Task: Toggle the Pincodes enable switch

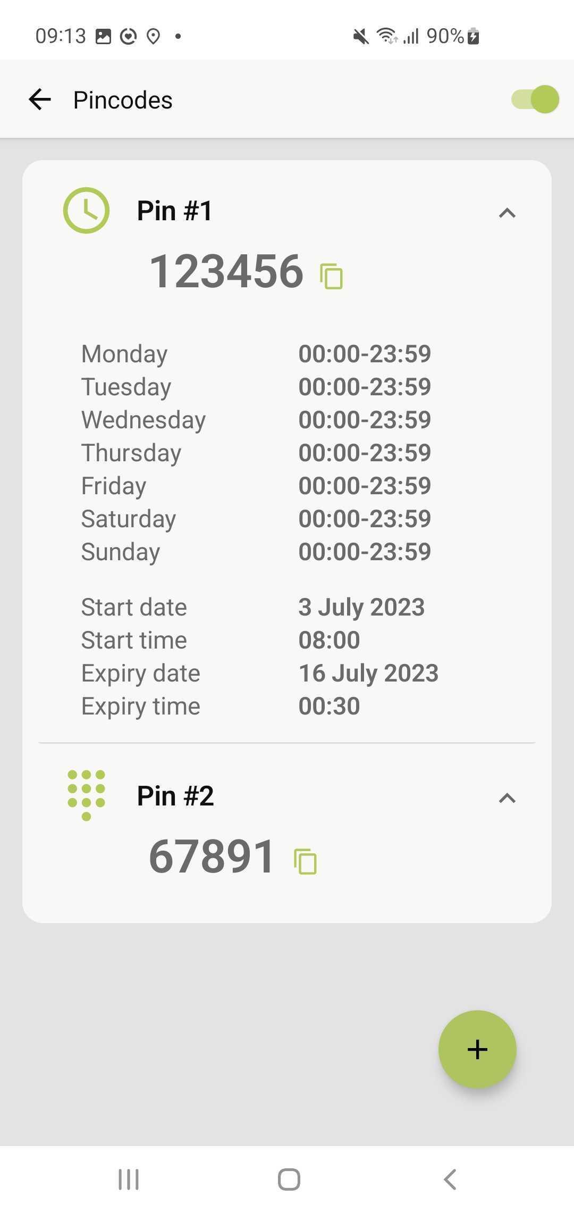Action: (535, 99)
